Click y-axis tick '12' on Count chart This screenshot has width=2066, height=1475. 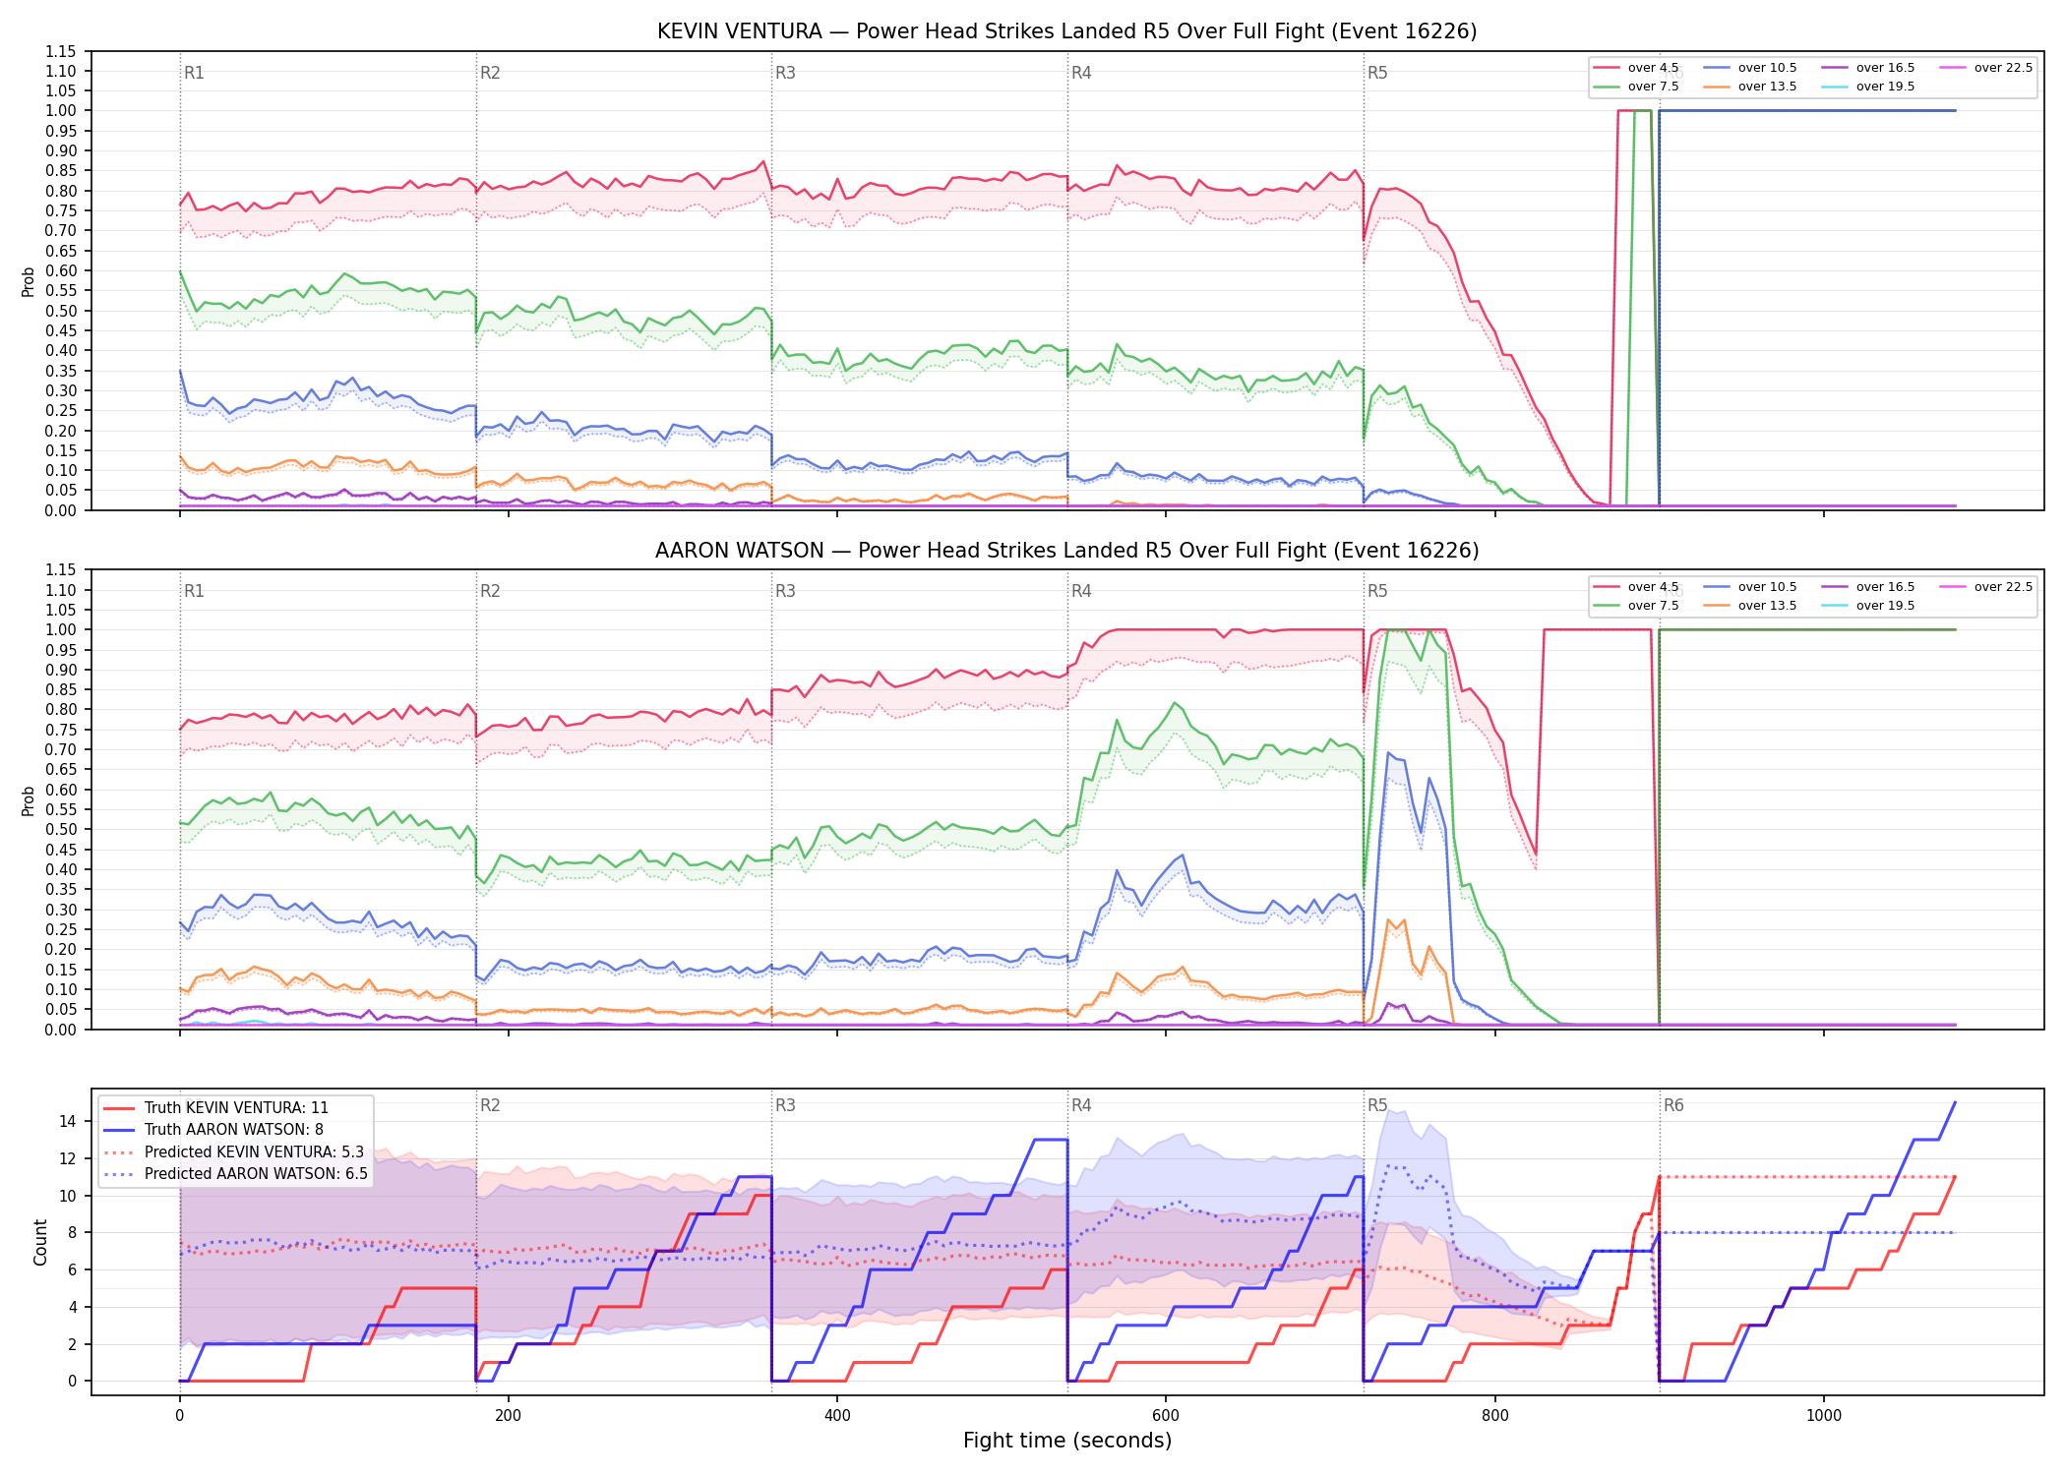[67, 1158]
